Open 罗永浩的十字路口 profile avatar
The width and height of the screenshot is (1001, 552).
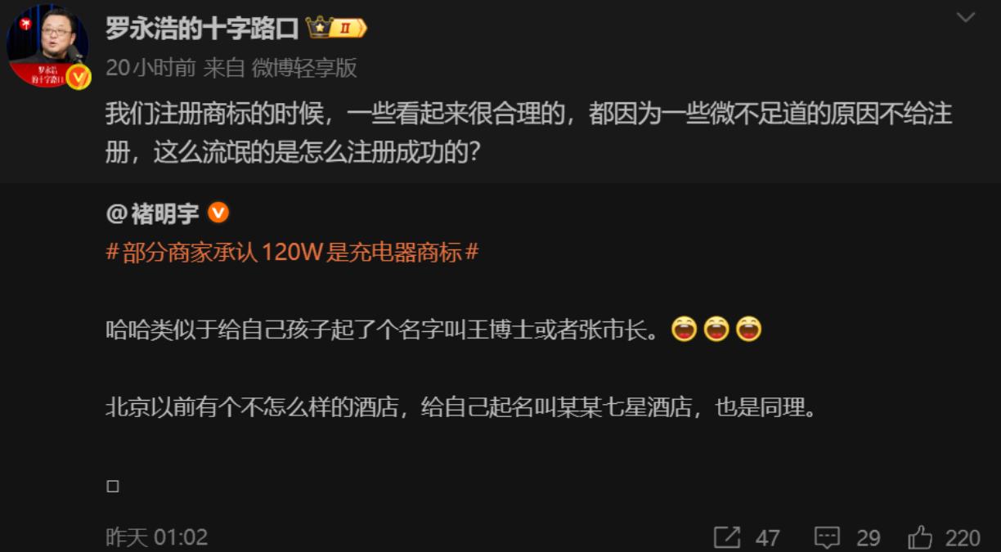(47, 46)
